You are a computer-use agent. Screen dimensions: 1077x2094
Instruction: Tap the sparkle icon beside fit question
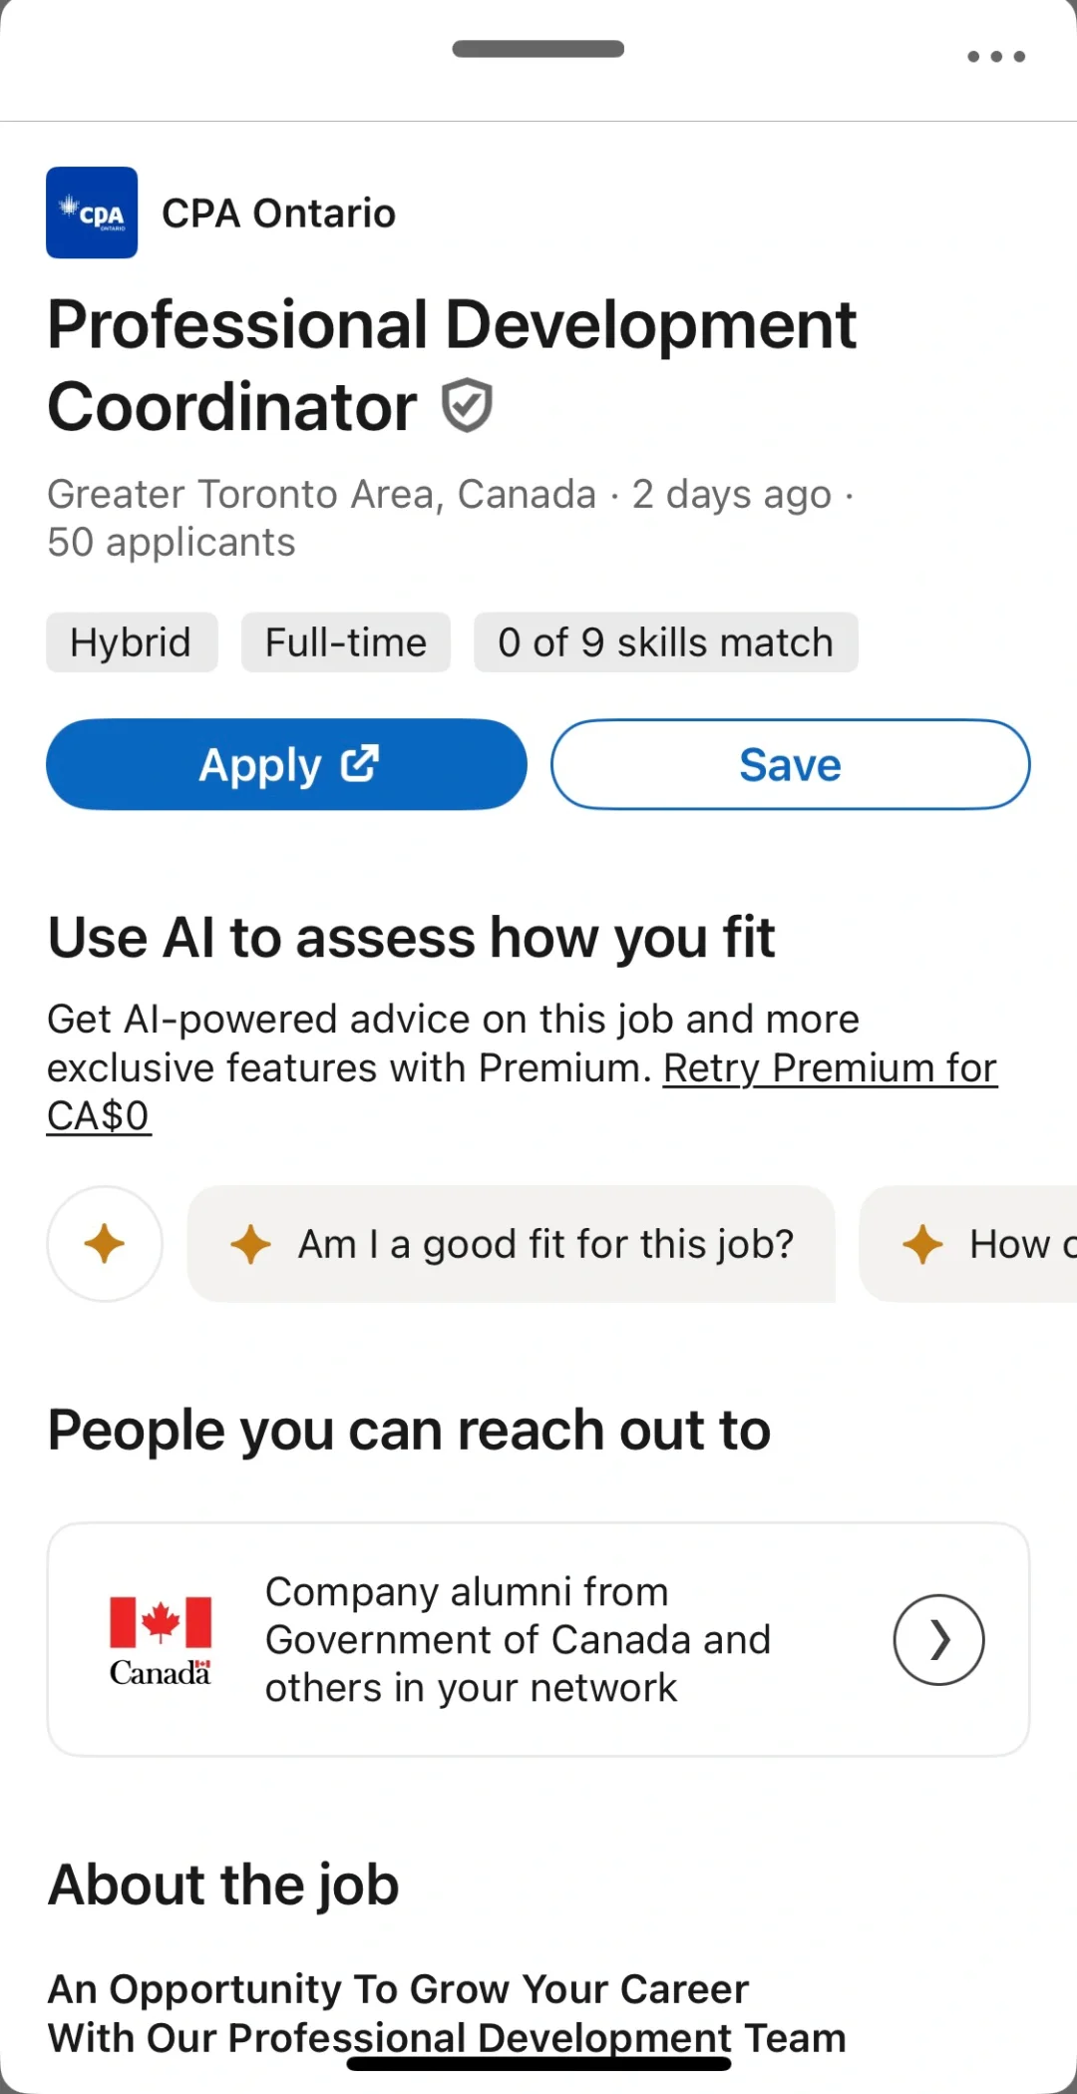pos(250,1244)
